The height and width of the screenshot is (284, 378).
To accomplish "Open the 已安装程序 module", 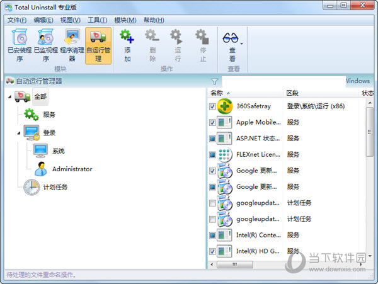I will [20, 45].
